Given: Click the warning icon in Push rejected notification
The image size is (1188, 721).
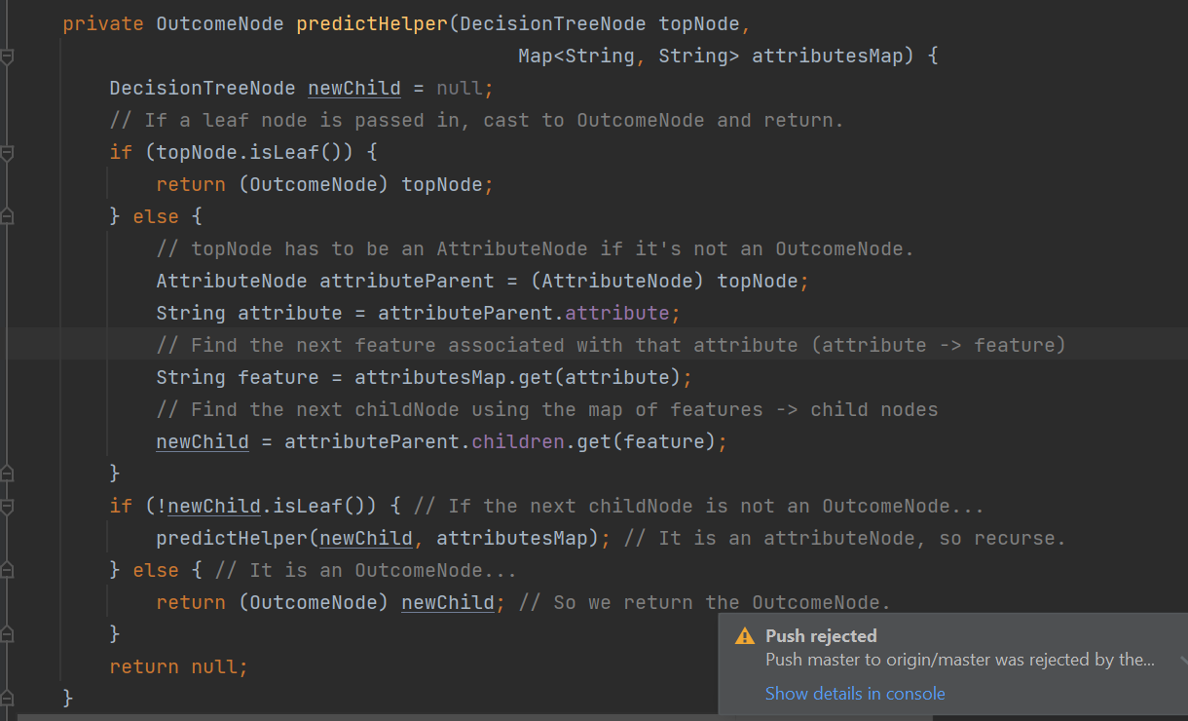Looking at the screenshot, I should [745, 636].
